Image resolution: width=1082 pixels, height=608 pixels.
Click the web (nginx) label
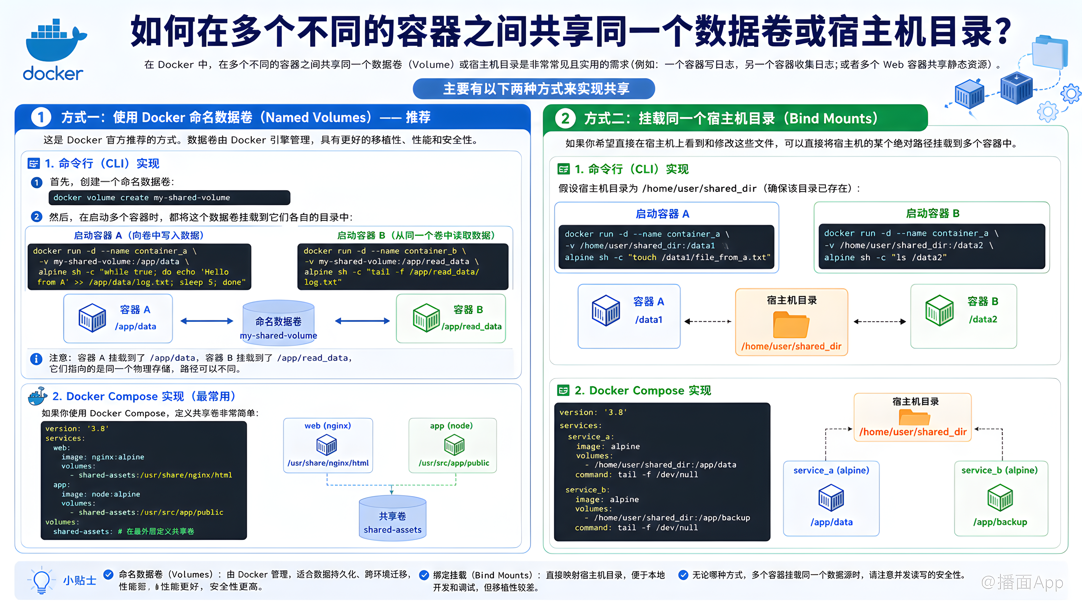click(x=328, y=426)
